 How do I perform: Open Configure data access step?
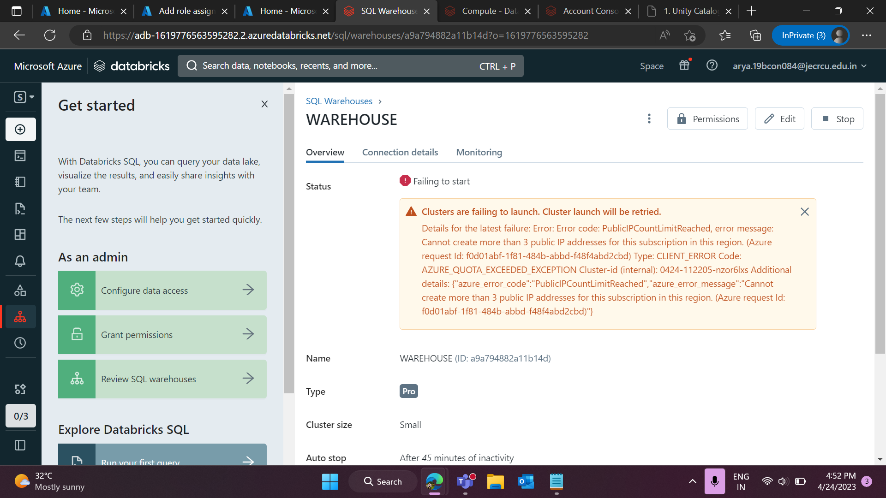162,290
